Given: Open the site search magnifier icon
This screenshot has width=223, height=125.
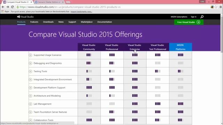Looking at the screenshot, I should pos(202,17).
